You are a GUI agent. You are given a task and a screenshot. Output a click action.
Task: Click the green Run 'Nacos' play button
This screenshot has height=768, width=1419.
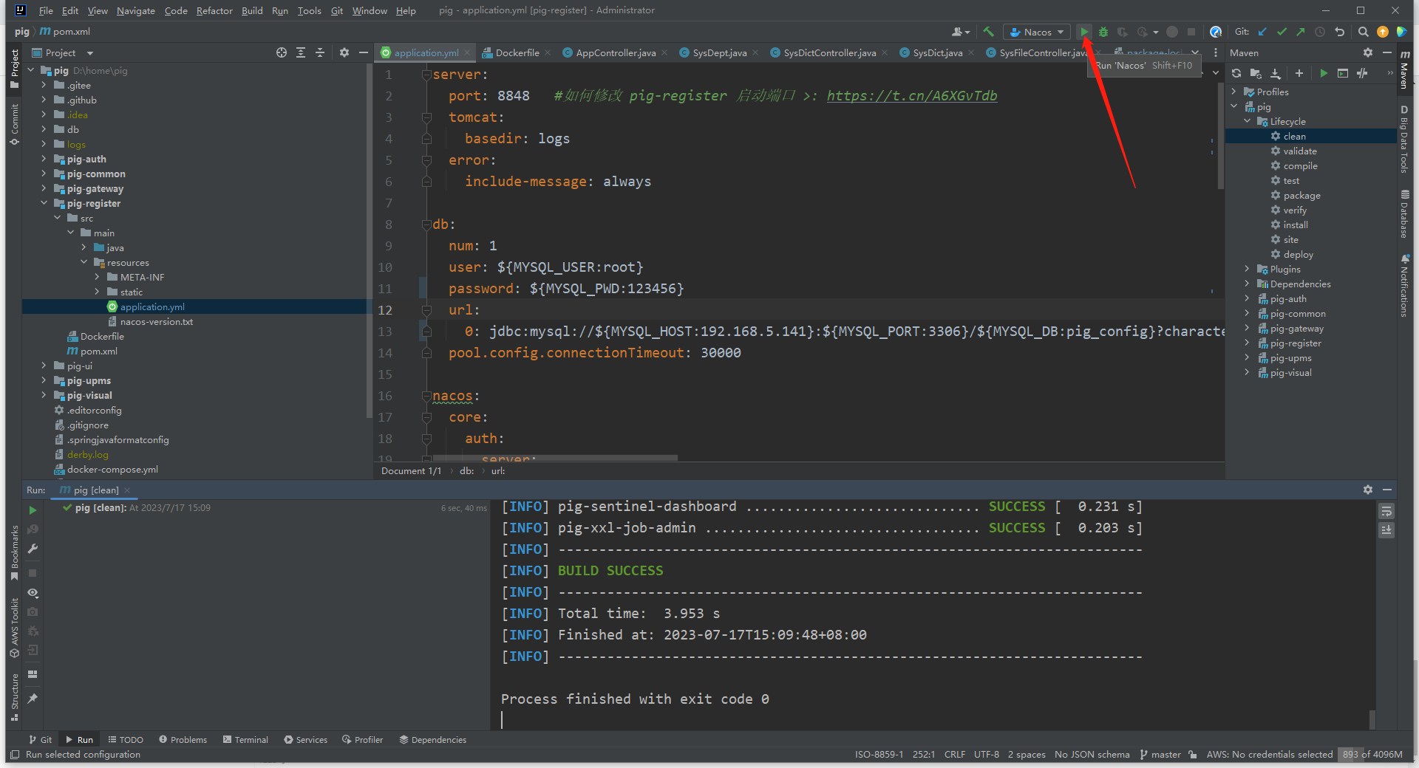(1084, 32)
